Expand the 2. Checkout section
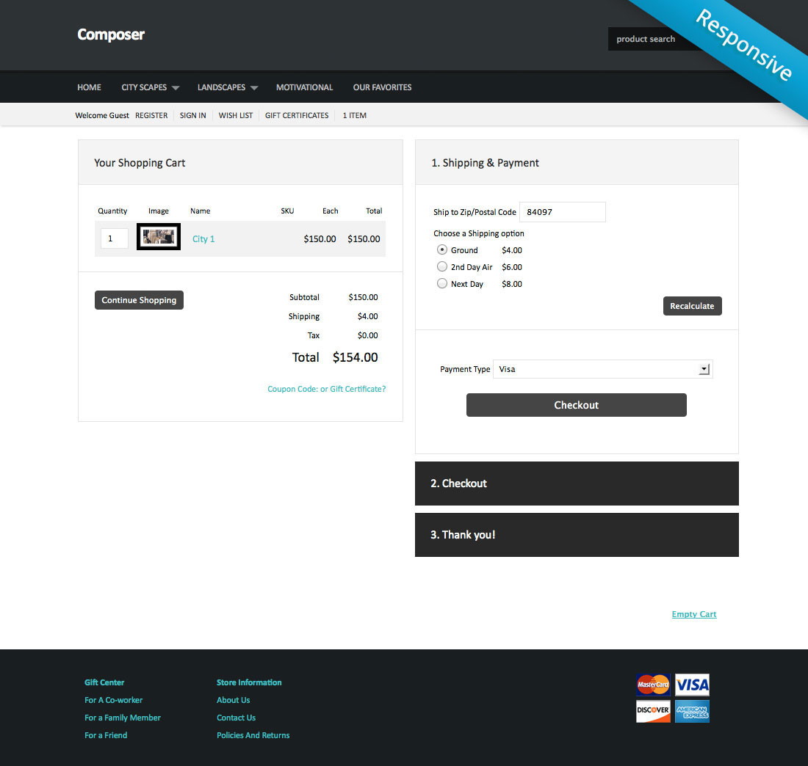This screenshot has height=766, width=808. [x=577, y=484]
